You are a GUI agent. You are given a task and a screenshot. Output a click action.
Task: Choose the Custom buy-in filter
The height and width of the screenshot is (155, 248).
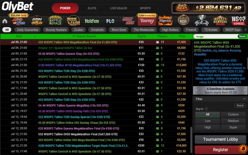click(233, 114)
